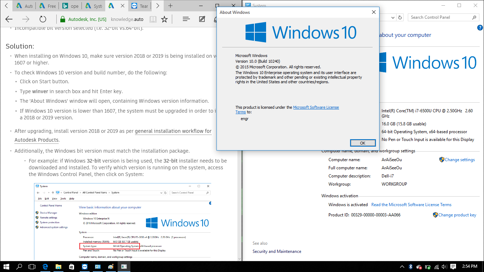Open TeamViewer from the taskbar

(85, 267)
